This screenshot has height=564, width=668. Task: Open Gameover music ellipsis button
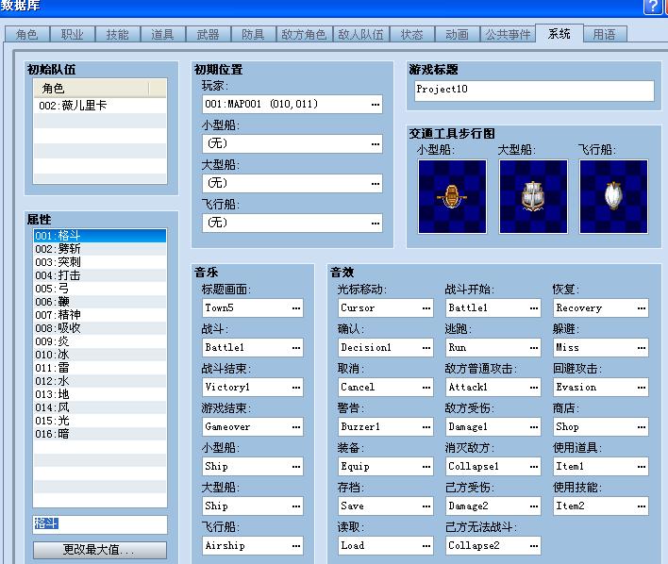pos(296,427)
